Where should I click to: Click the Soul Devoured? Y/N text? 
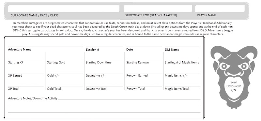tap(233, 86)
